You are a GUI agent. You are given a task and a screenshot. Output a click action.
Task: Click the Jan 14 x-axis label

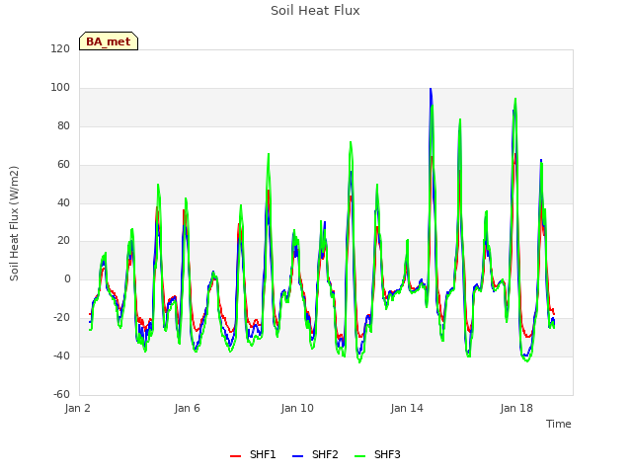click(407, 408)
